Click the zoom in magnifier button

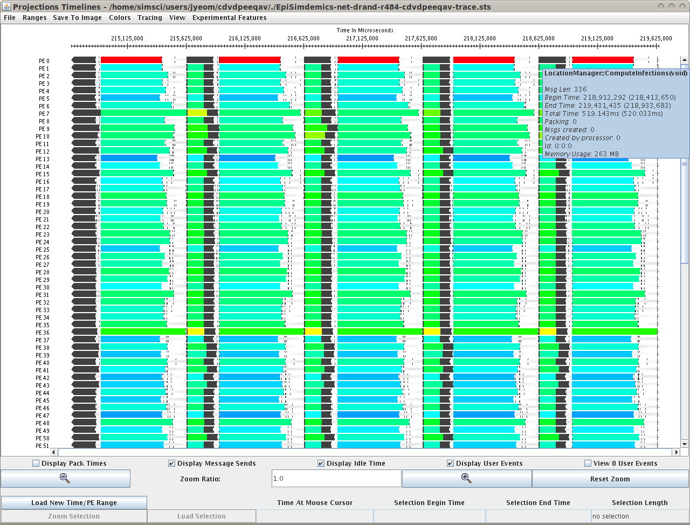(x=466, y=479)
